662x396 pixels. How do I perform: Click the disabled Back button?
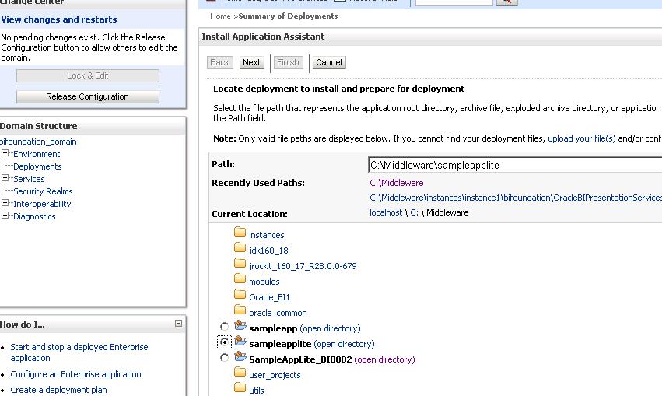[x=219, y=62]
